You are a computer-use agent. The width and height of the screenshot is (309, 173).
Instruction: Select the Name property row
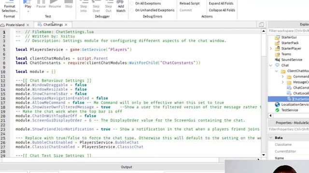pos(288,158)
